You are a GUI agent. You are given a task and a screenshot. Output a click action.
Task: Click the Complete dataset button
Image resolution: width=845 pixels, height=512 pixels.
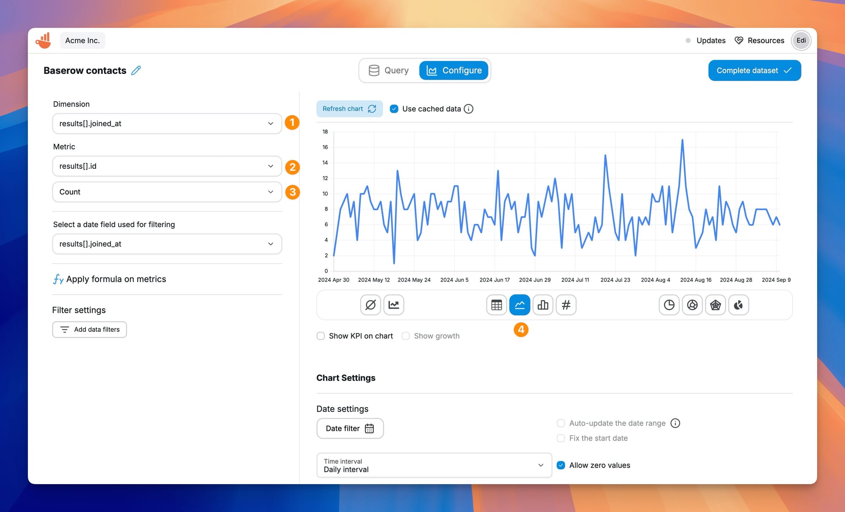point(754,70)
